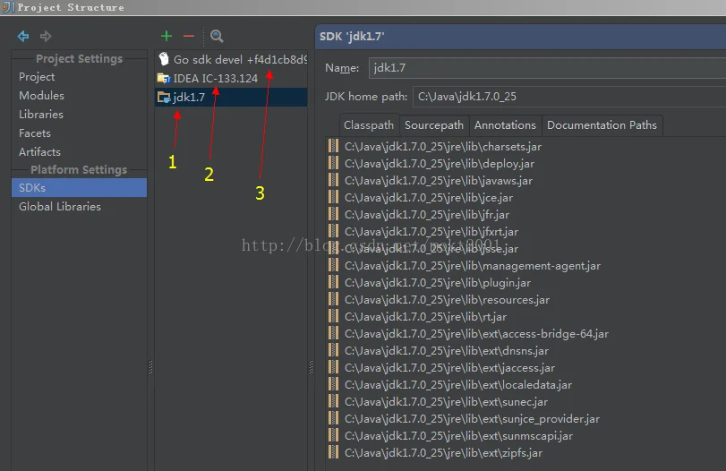Open the Libraries settings section
This screenshot has height=471, width=726.
[41, 115]
